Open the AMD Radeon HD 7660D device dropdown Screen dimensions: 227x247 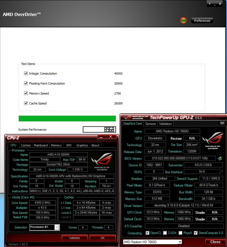[x=153, y=242]
